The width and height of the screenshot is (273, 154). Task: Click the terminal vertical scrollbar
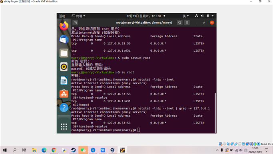(215, 113)
